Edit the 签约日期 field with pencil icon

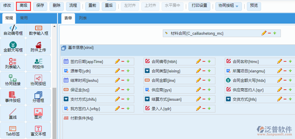[117, 61]
